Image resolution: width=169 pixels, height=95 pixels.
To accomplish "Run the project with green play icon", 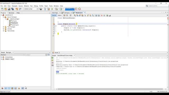I will [52, 9].
